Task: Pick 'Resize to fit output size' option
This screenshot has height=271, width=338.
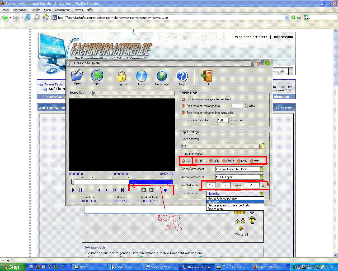Action: pos(235,198)
